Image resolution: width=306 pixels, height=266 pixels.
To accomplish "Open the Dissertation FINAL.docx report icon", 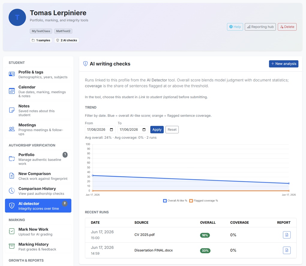I will pos(286,250).
